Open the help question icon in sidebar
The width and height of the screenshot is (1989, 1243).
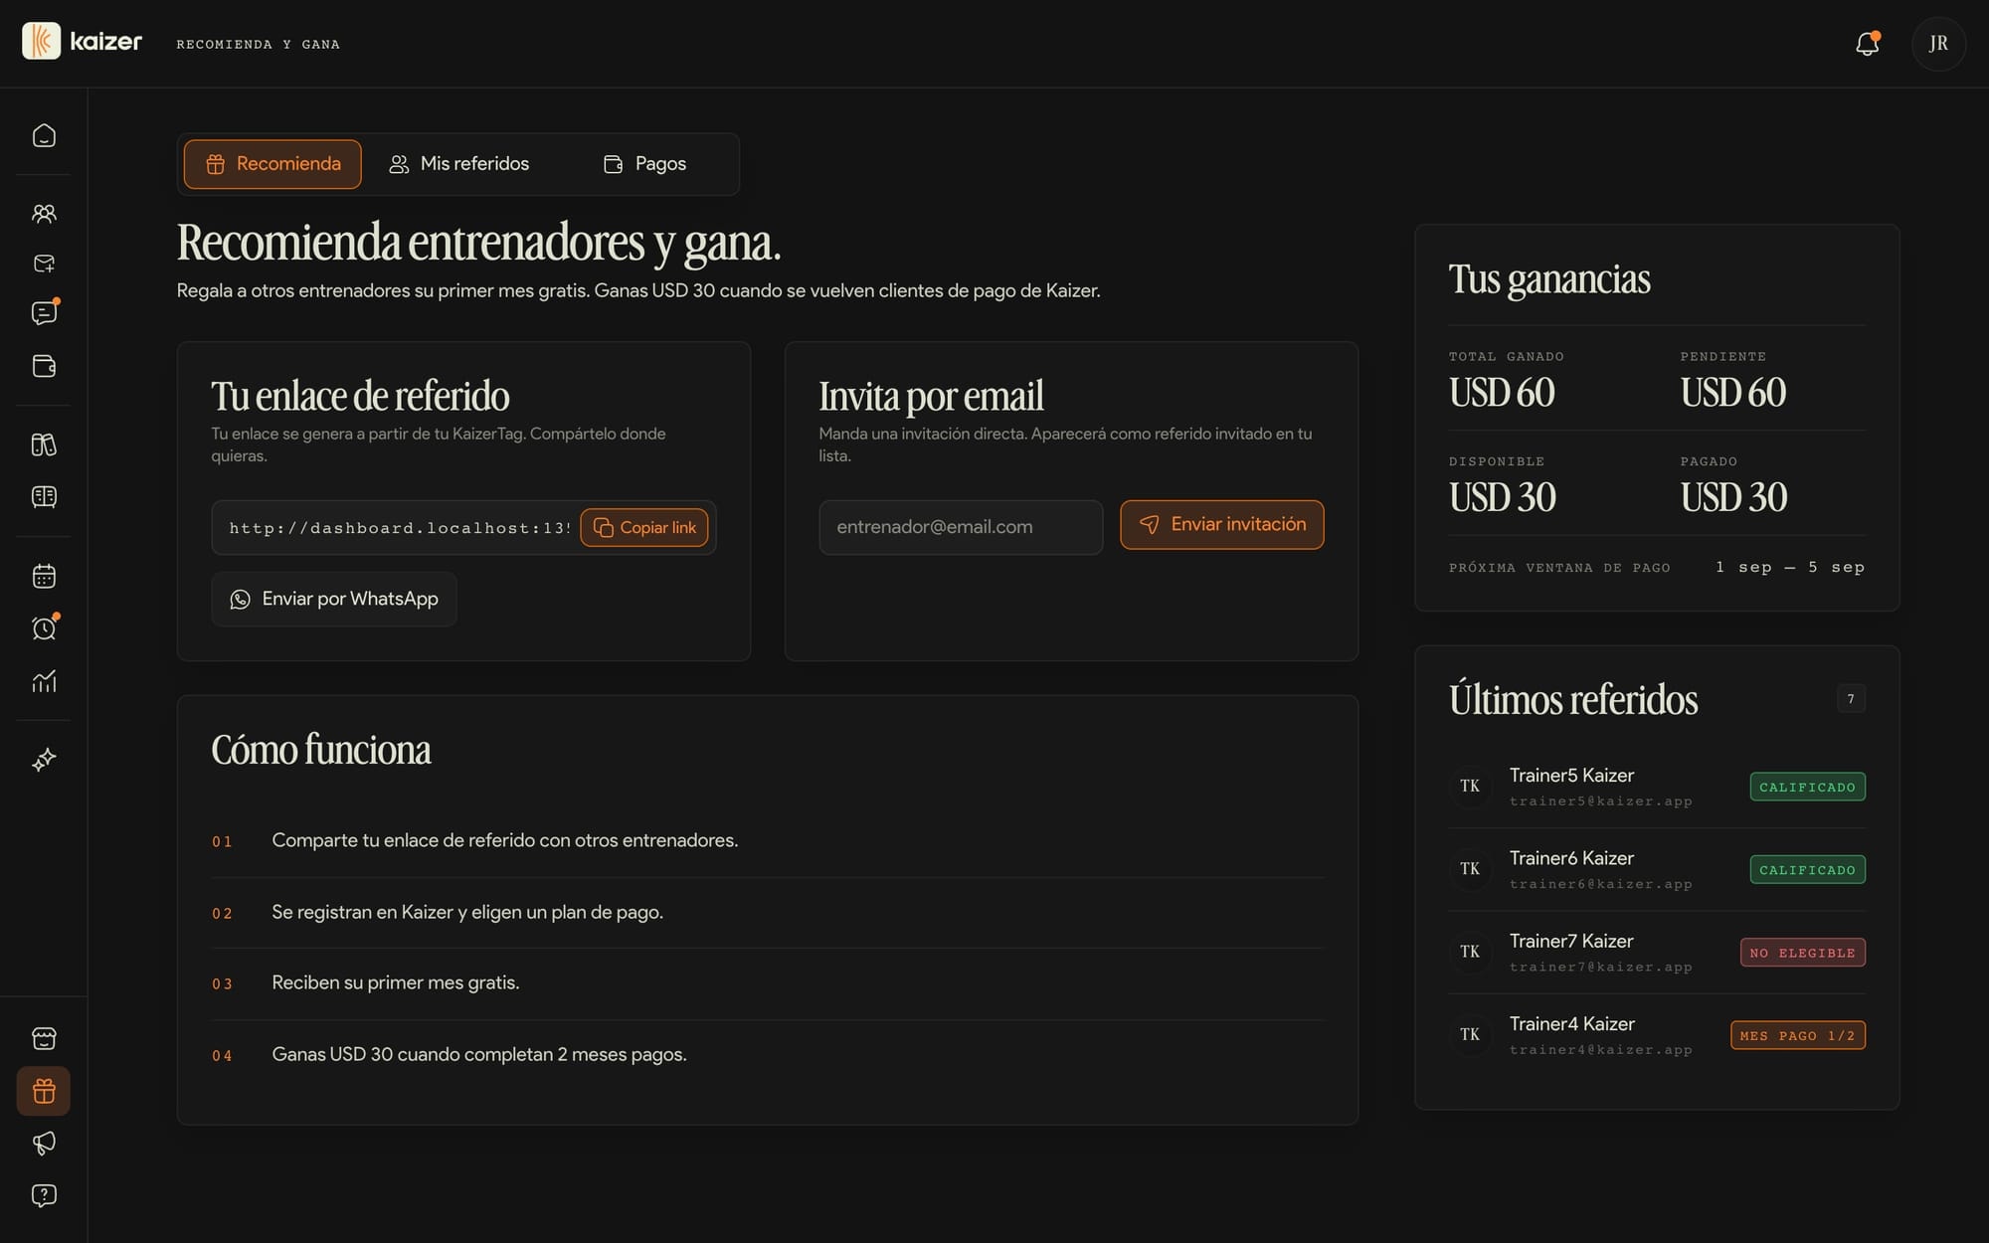click(x=44, y=1195)
